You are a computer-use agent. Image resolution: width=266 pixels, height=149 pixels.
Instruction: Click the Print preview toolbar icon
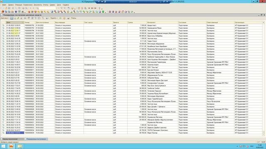[x=27, y=8]
